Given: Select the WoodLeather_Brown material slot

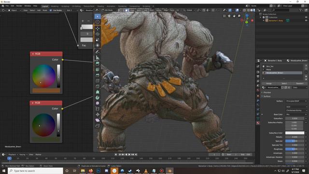Looking at the screenshot, I should pyautogui.click(x=282, y=73).
